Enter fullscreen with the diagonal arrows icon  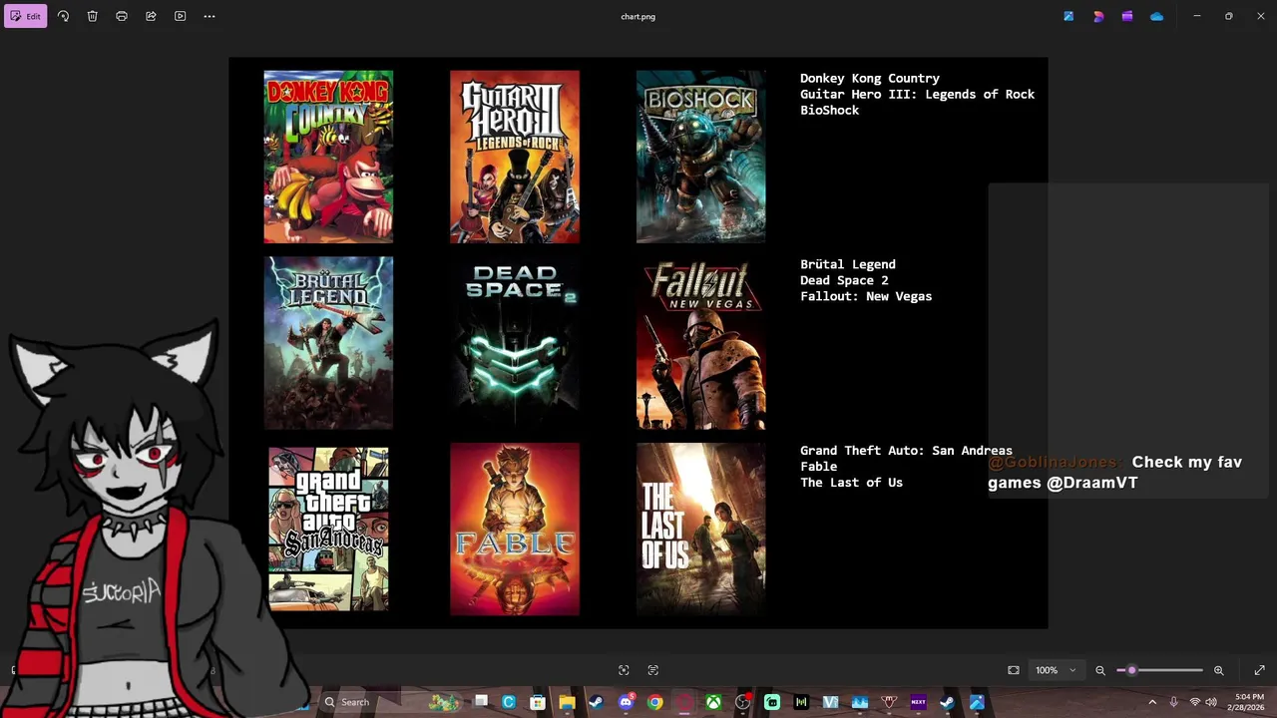(x=1259, y=670)
